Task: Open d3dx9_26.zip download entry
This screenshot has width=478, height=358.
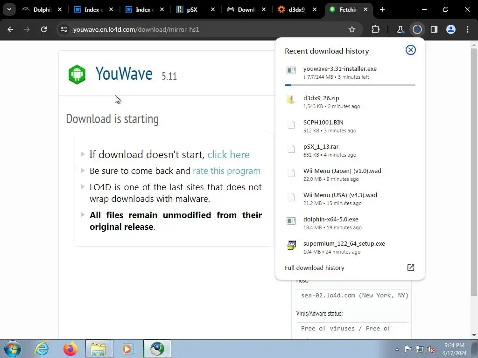Action: coord(350,102)
